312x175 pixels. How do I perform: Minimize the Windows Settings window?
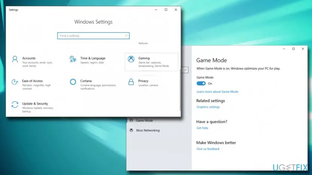pos(156,10)
